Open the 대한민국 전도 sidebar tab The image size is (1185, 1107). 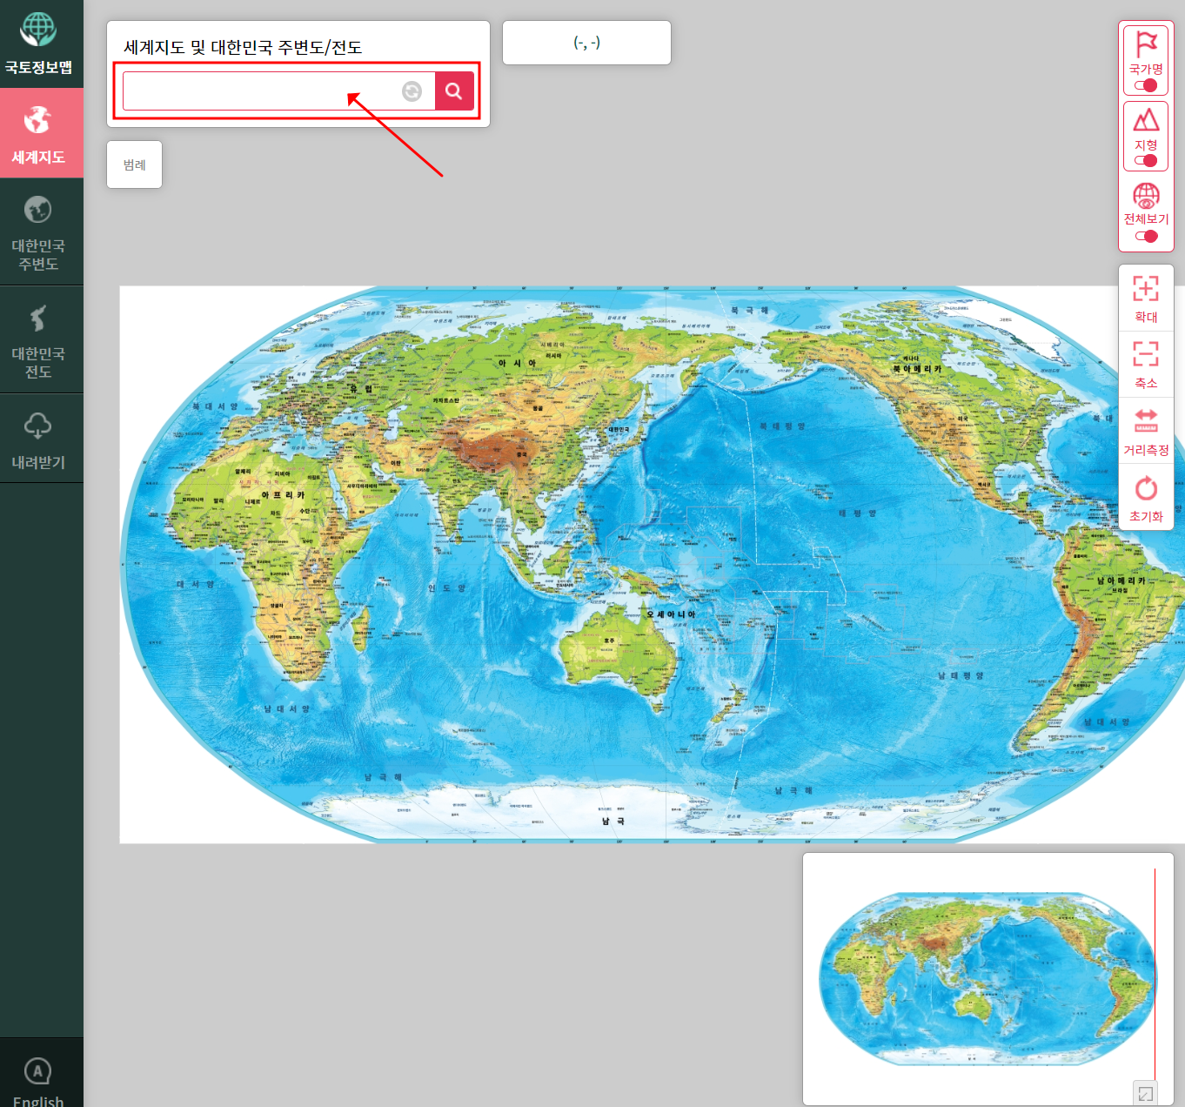pyautogui.click(x=41, y=340)
